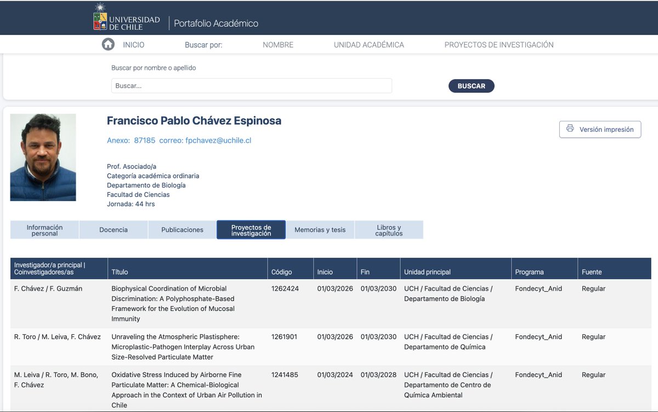Choose PROYECTOS DE INVESTIGACIÓN search option
The height and width of the screenshot is (412, 658).
[x=499, y=45]
